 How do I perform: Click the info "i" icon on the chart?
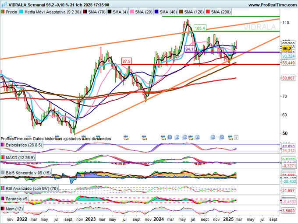(236, 137)
